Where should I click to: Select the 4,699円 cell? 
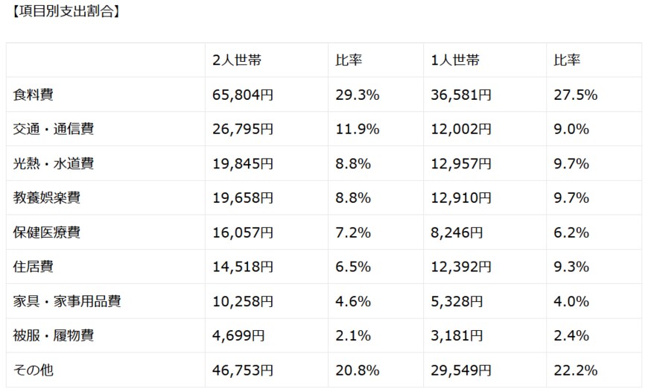pyautogui.click(x=238, y=335)
